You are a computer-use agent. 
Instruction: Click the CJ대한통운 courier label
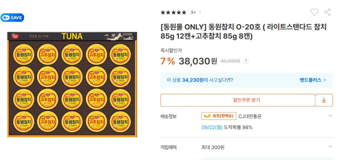[x=250, y=116]
